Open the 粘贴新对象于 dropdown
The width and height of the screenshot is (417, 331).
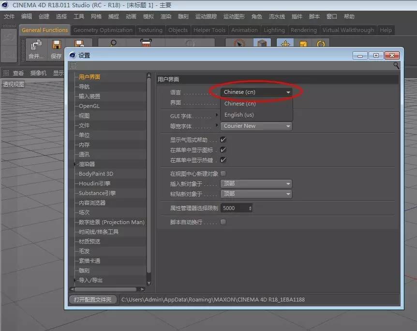256,194
